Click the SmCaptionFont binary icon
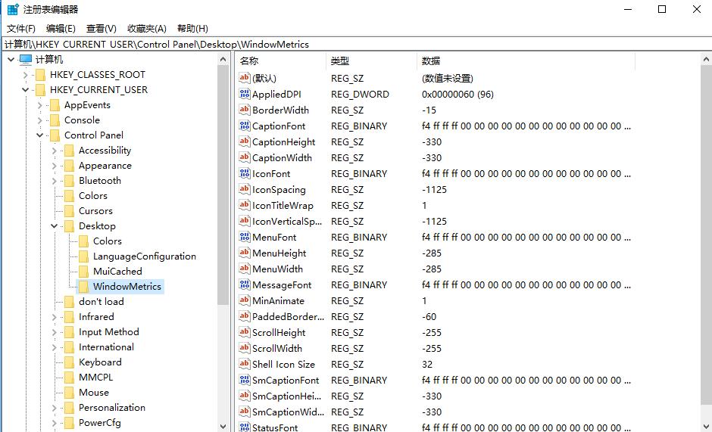The height and width of the screenshot is (432, 712). pyautogui.click(x=245, y=380)
